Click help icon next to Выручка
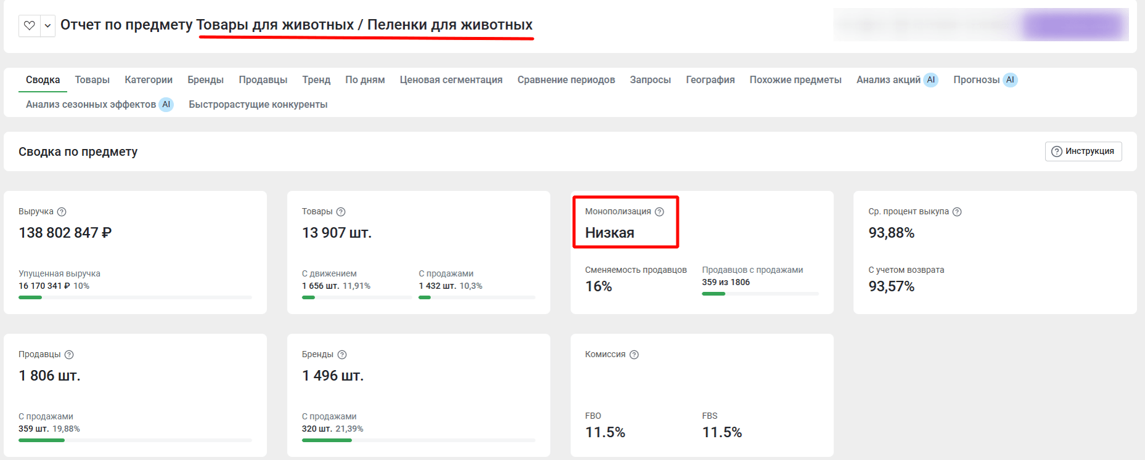The image size is (1145, 460). click(x=62, y=212)
